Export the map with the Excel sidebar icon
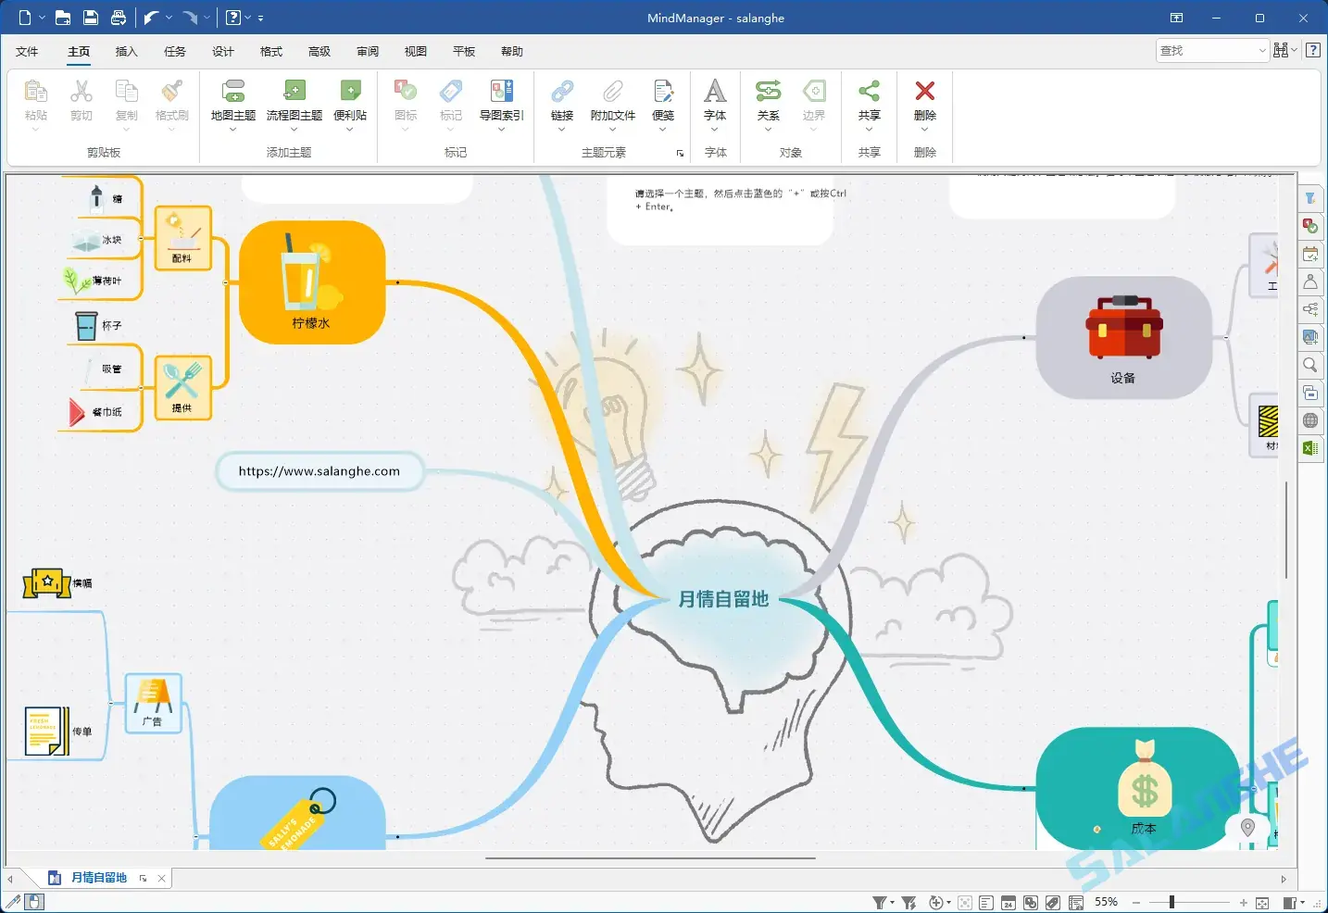Viewport: 1328px width, 913px height. [1310, 448]
